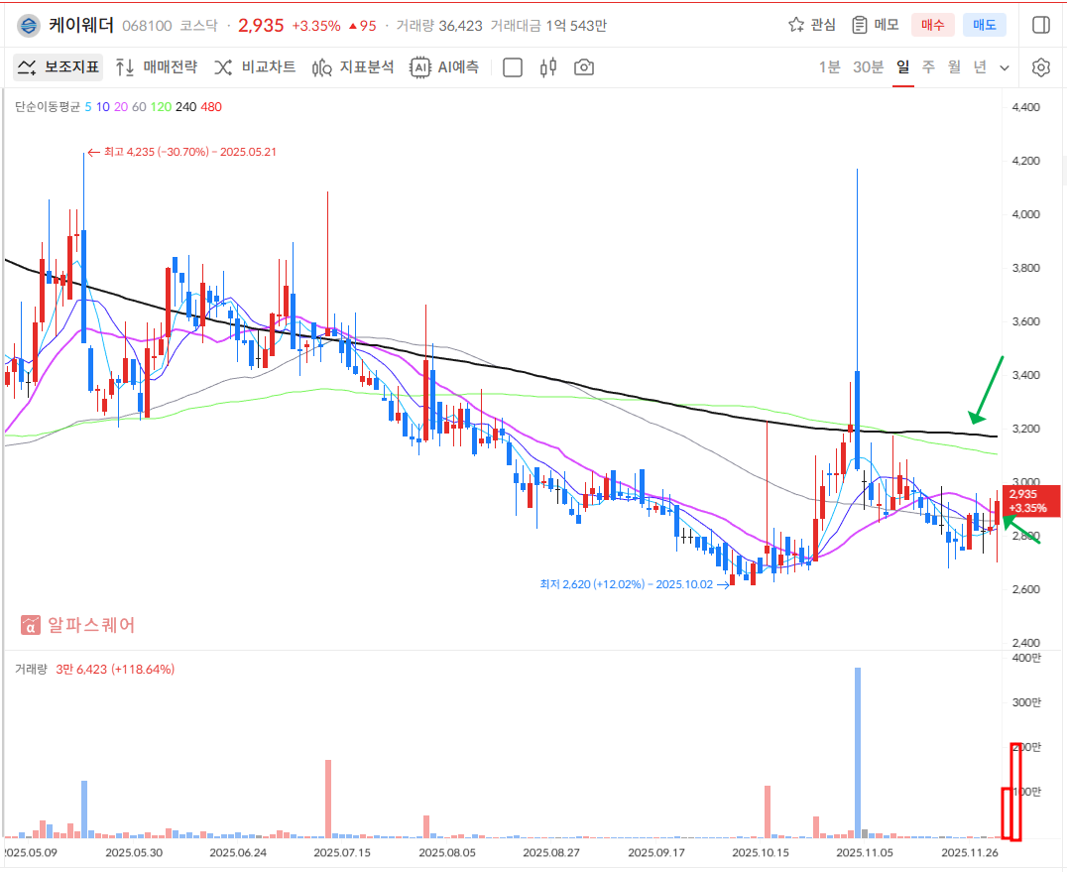Toggle the empty checkbox in chart toolbar

(513, 67)
